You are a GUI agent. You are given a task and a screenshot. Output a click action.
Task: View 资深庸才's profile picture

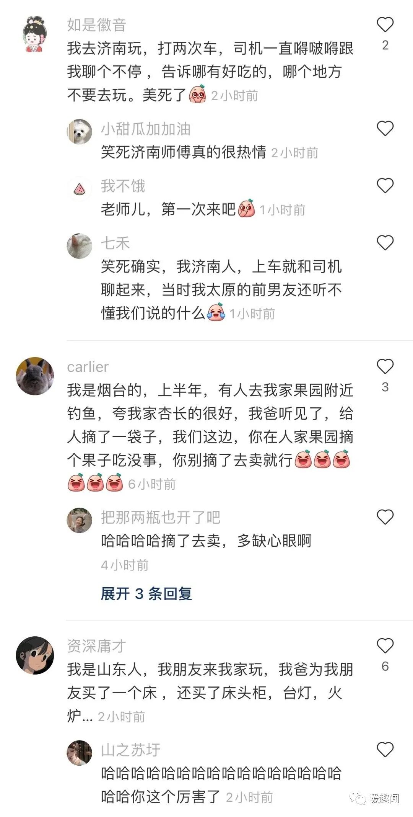[x=35, y=655]
